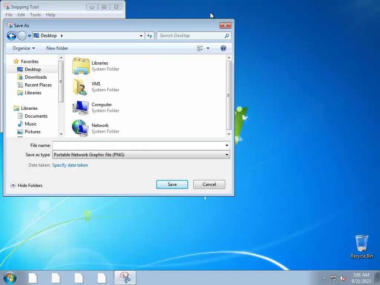
Task: Click the Refresh button next to the address bar
Action: point(150,36)
